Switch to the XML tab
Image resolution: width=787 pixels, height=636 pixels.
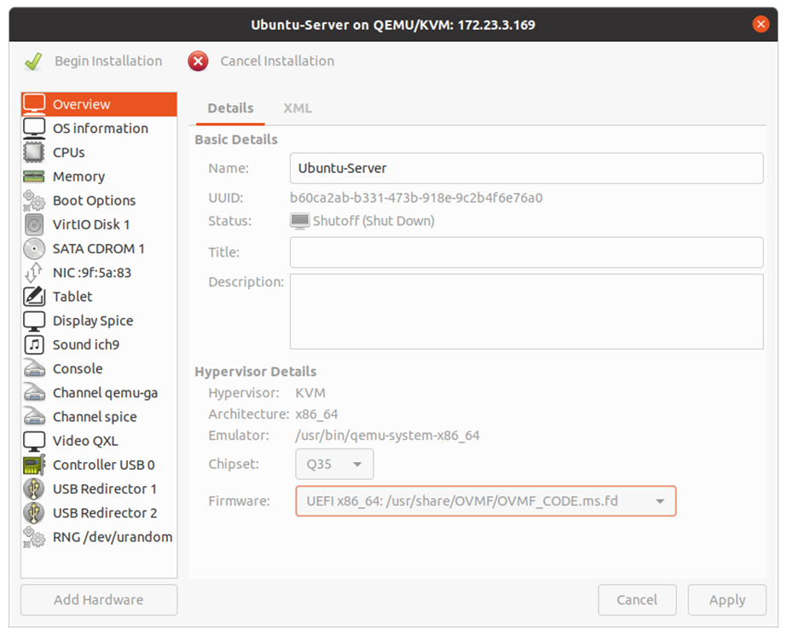(x=298, y=108)
